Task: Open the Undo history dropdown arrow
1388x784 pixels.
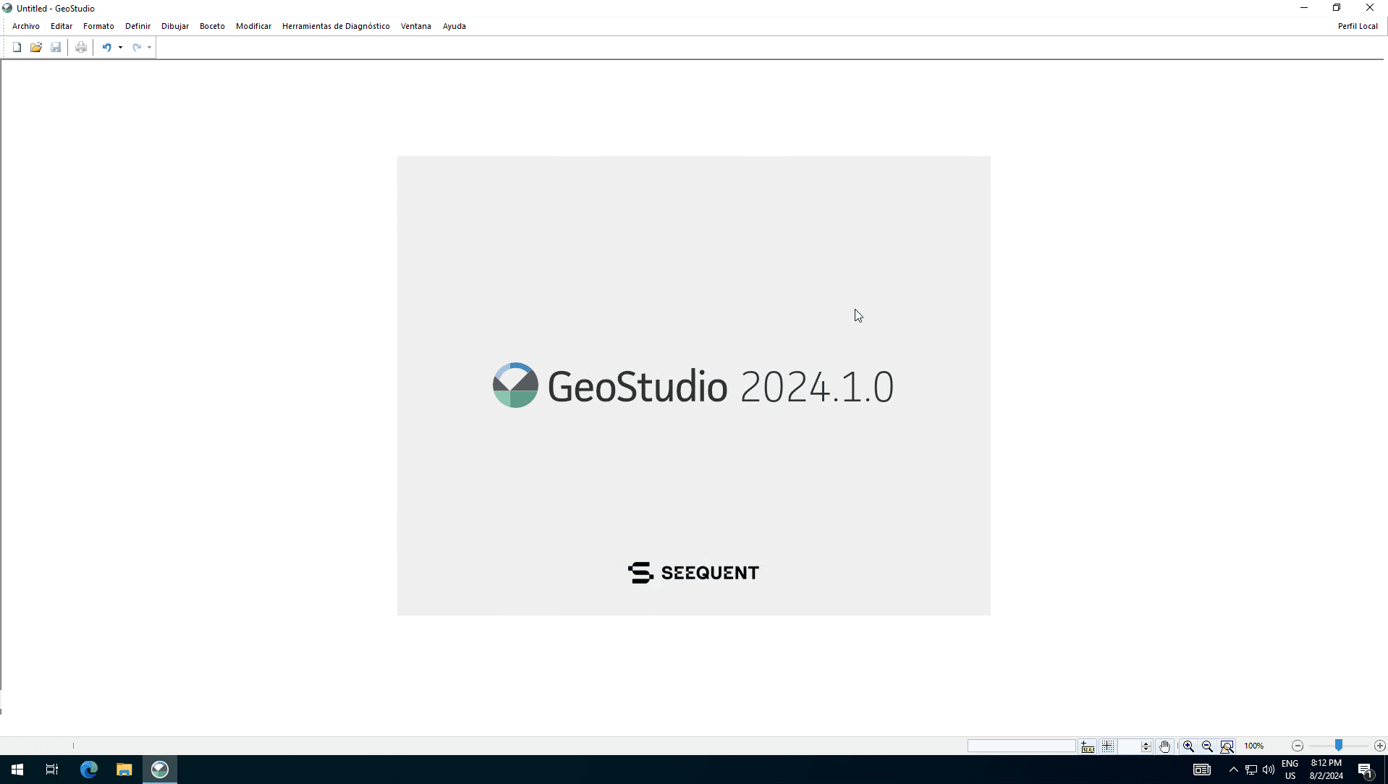Action: tap(120, 47)
